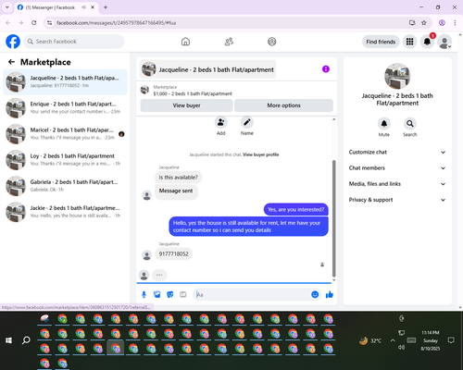Click the conversation information icon
This screenshot has width=463, height=370.
coord(326,69)
